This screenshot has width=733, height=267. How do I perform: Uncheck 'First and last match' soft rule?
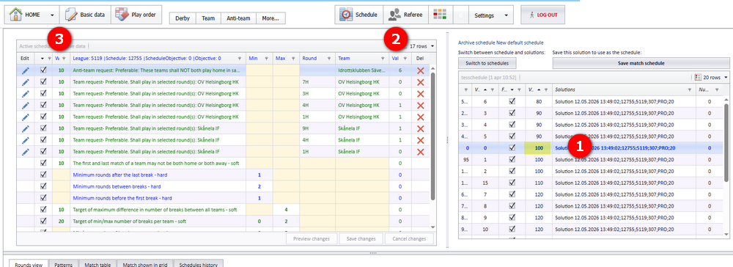tap(43, 163)
